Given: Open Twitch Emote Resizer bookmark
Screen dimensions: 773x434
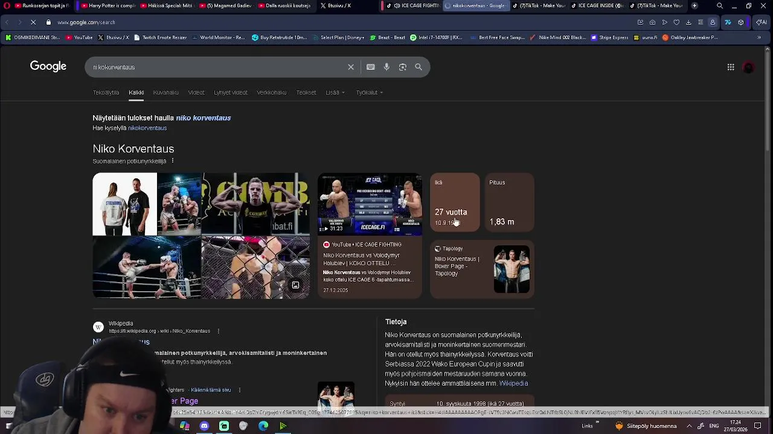Looking at the screenshot, I should [x=160, y=37].
